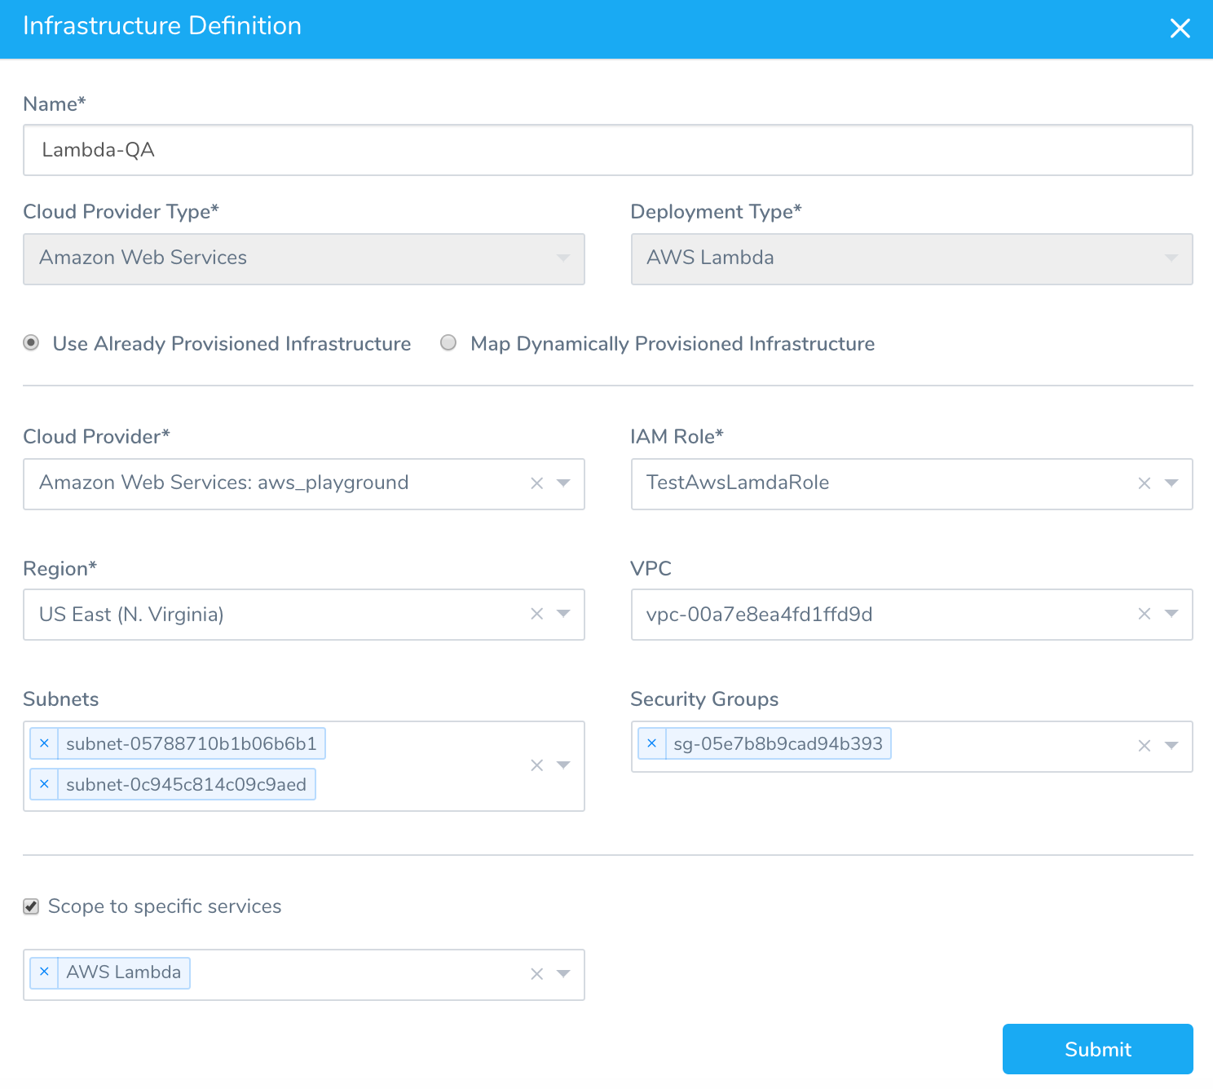Viewport: 1213px width, 1089px height.
Task: Clear the VPC selection
Action: pos(1145,614)
